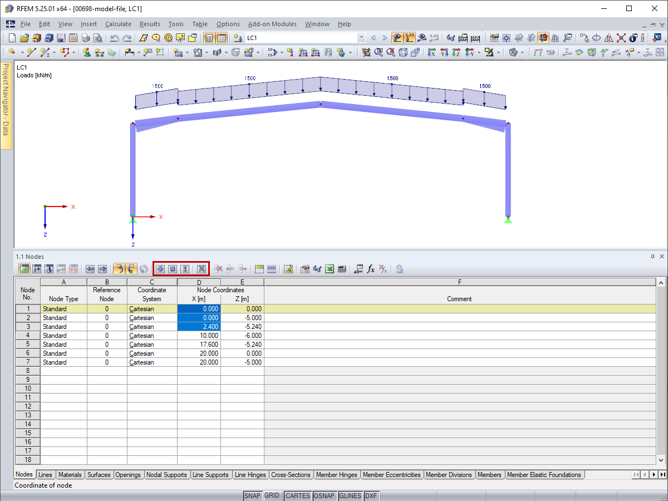Click the Export to Excel icon in table toolbar

tap(329, 269)
